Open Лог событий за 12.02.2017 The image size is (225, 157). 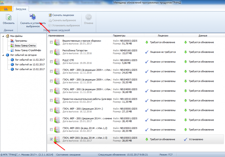click(30, 65)
